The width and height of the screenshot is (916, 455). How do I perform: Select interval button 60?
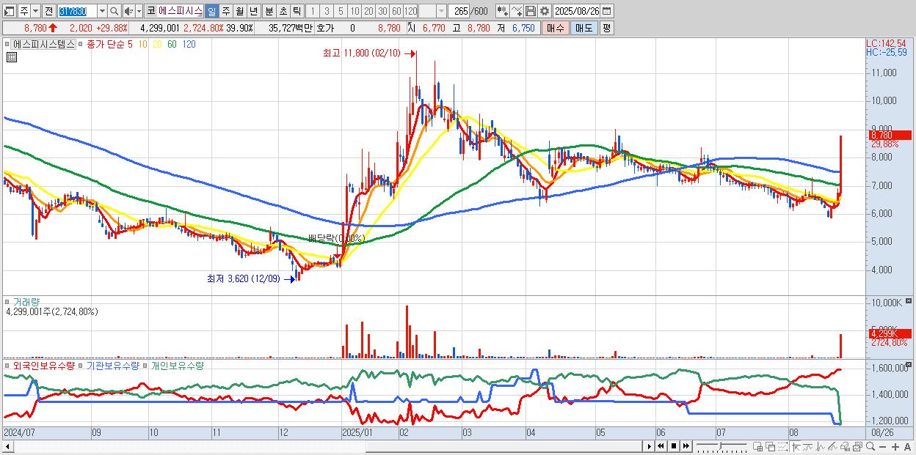(396, 12)
